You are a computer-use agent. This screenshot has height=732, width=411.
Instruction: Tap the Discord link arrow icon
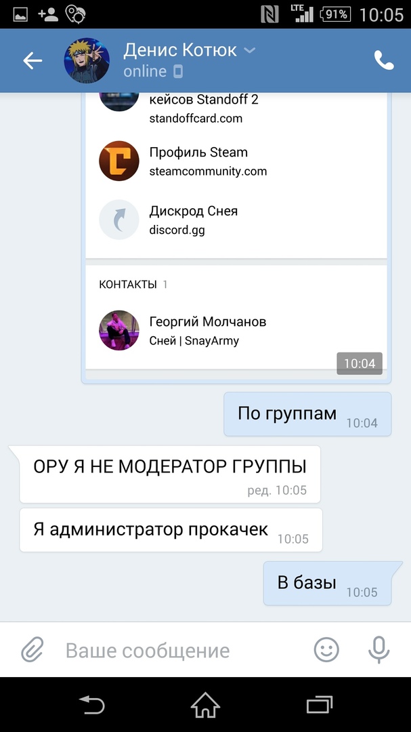[119, 220]
